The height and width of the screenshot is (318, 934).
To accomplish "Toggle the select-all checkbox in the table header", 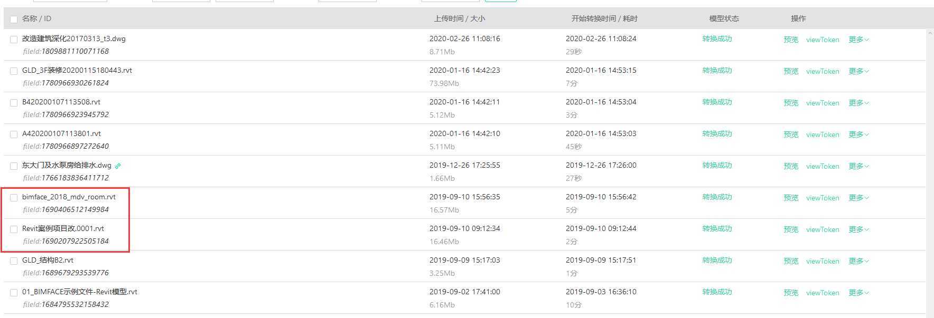I will click(14, 20).
